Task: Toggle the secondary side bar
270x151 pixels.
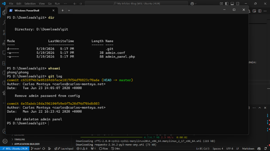Action: [x=238, y=4]
